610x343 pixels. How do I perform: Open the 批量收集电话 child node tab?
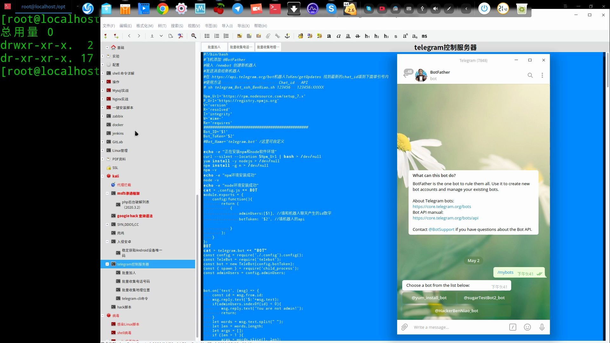(241, 47)
